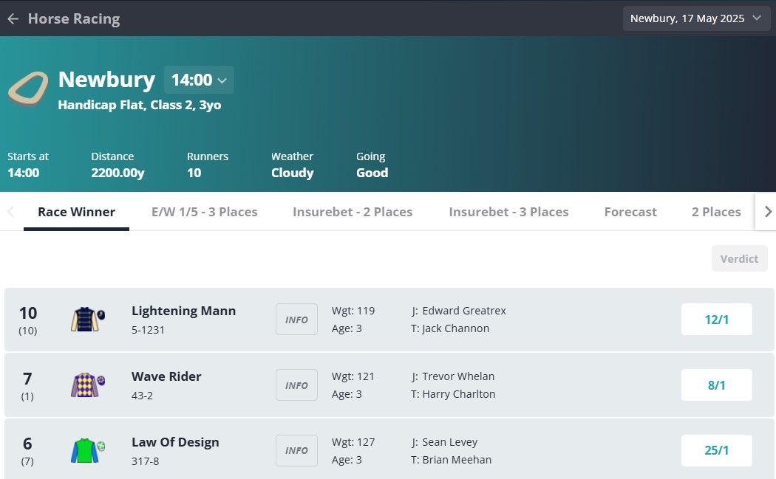Click the Newbury racecourse track icon

click(28, 90)
